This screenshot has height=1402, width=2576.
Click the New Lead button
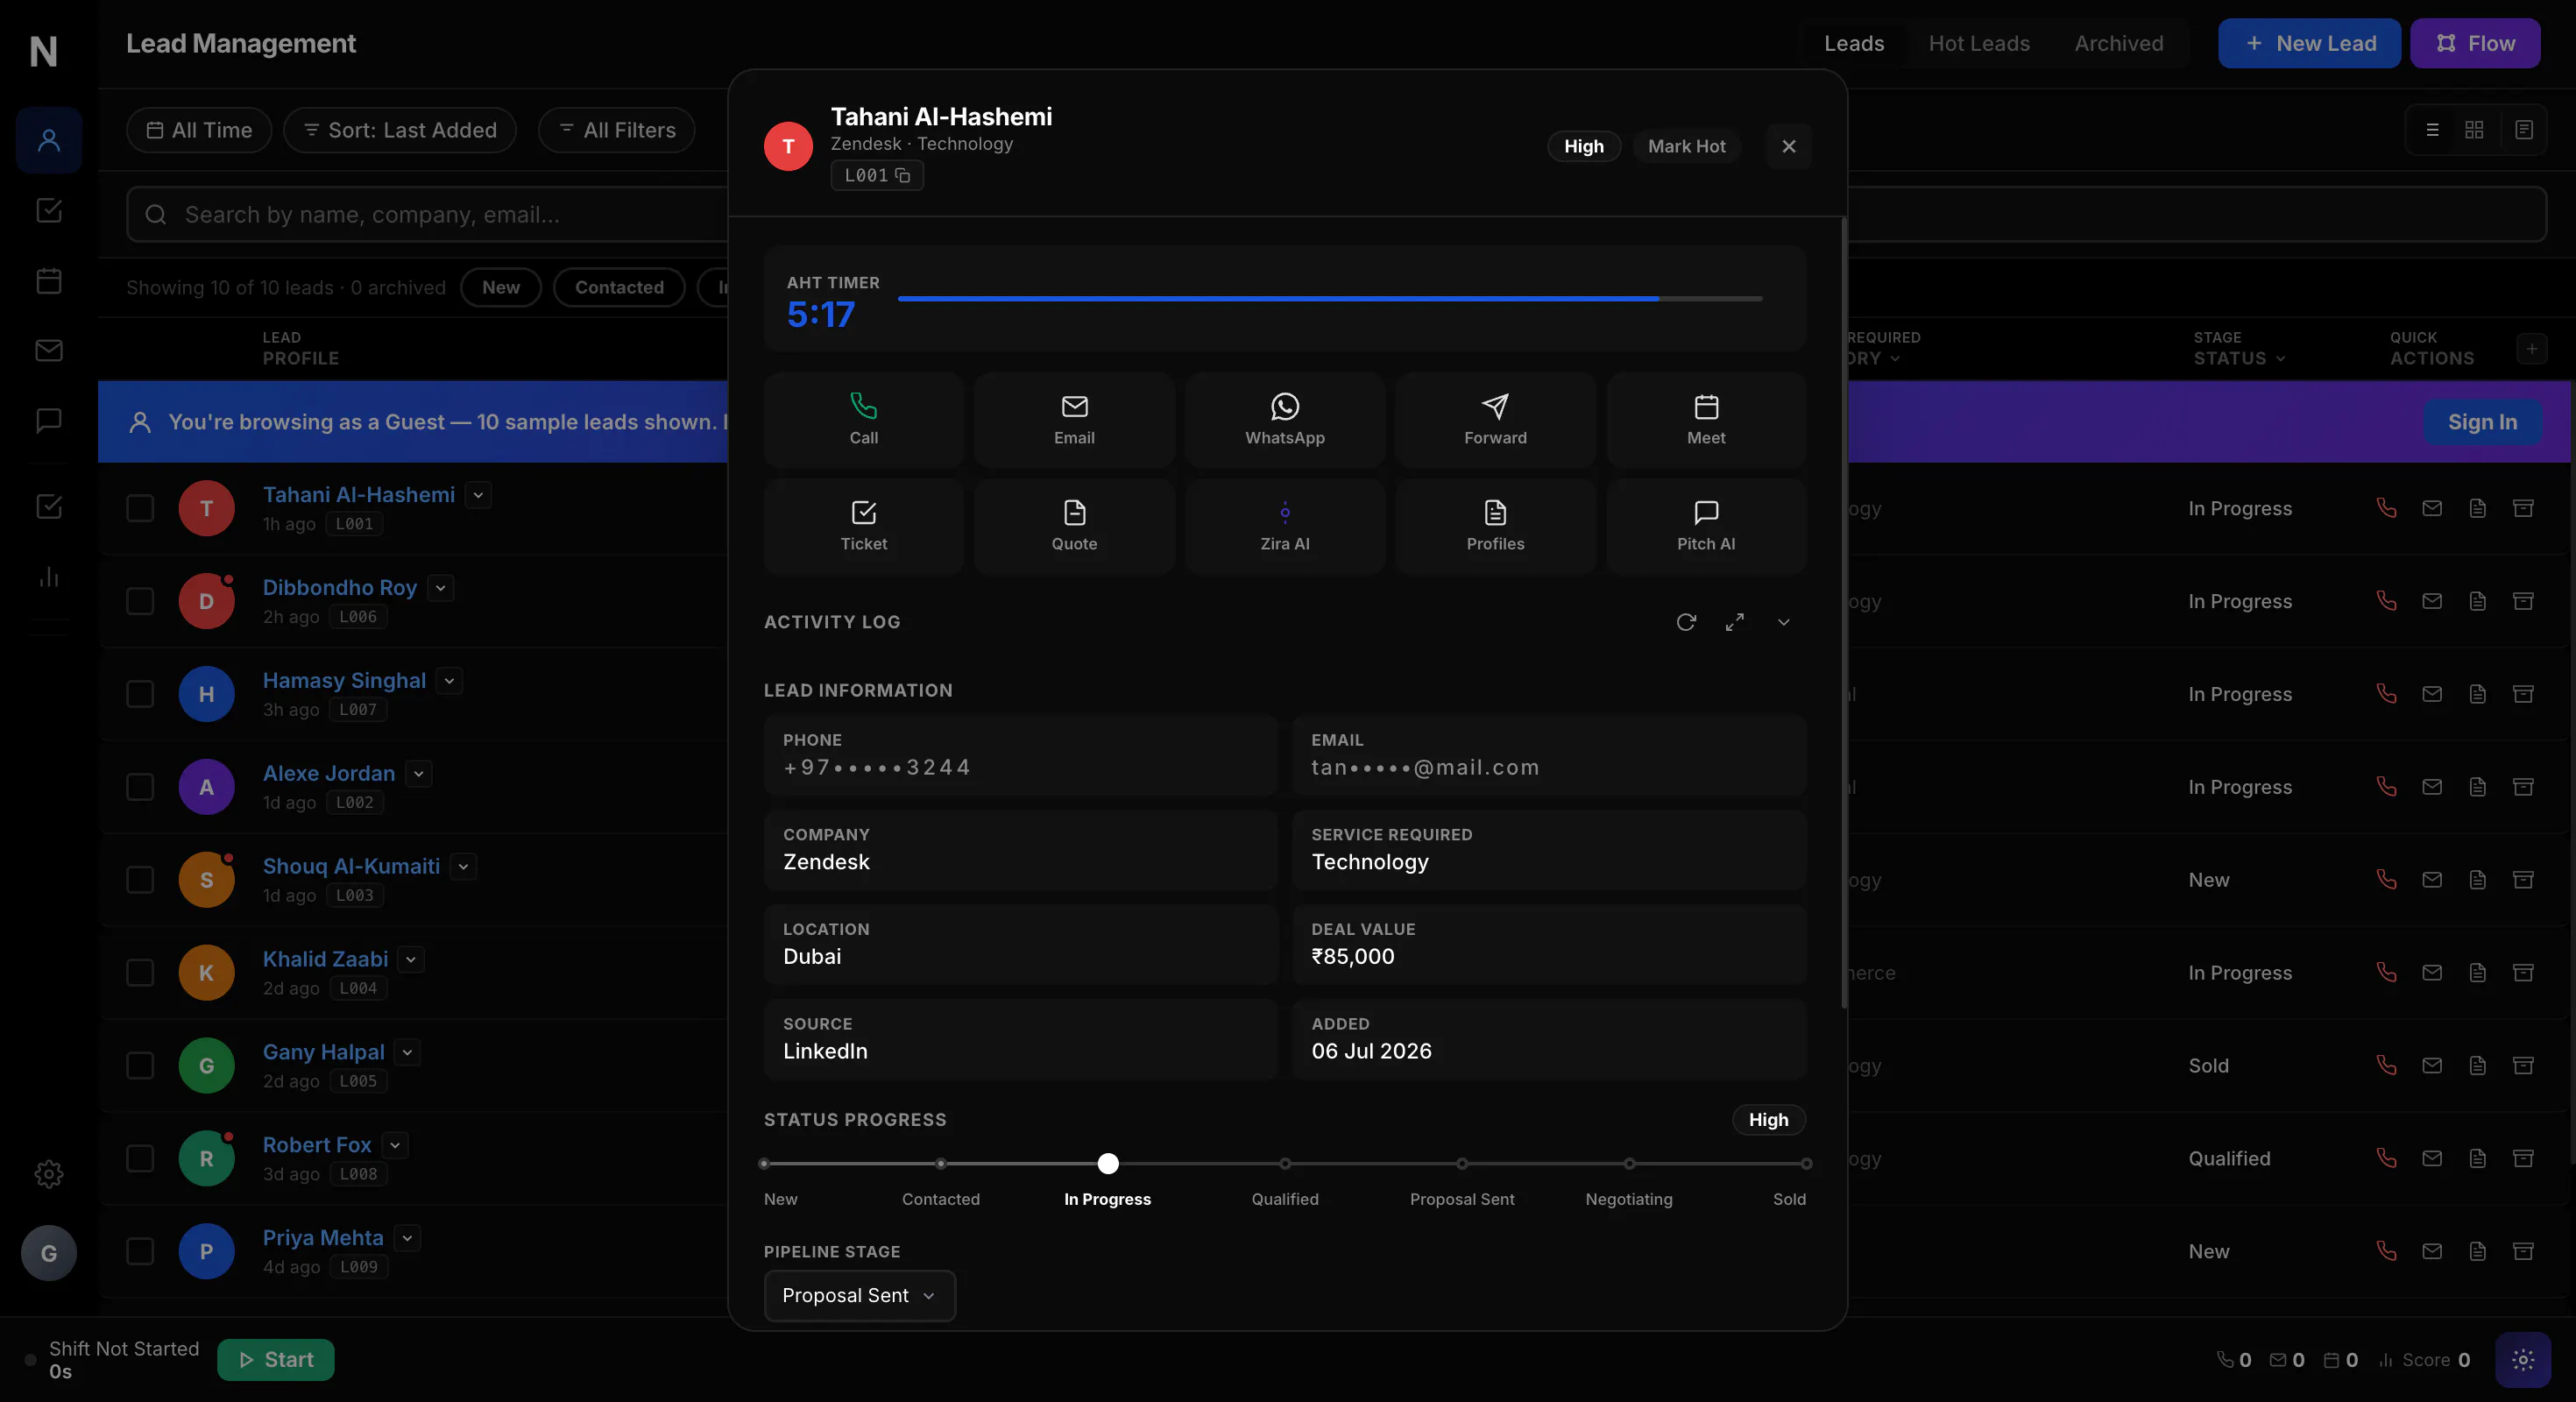(x=2309, y=43)
